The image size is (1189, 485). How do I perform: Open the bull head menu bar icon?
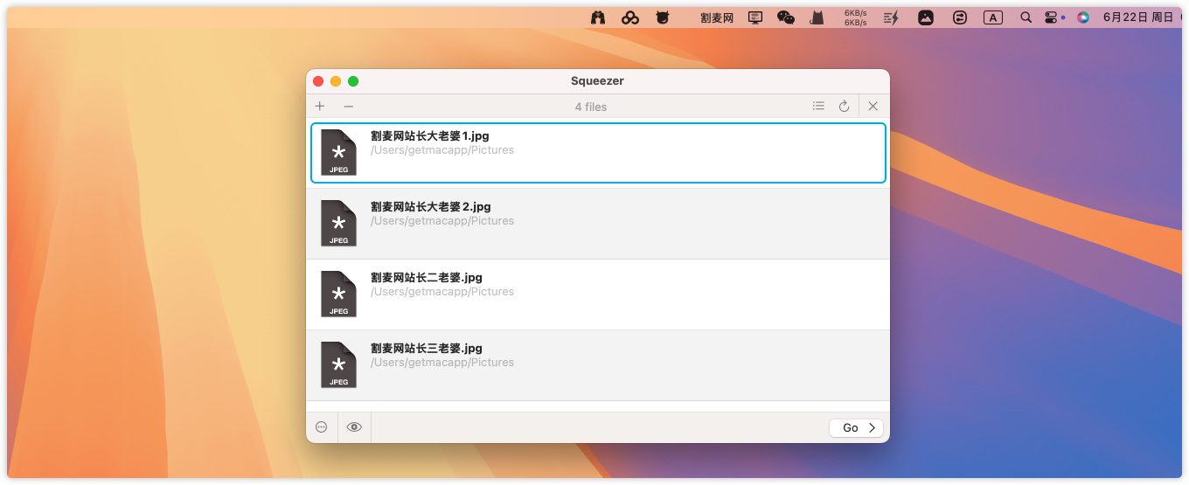[663, 17]
